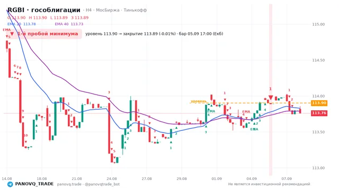Click the 04.09 date axis label
Image resolution: width=339 pixels, height=190 pixels.
pos(252,179)
